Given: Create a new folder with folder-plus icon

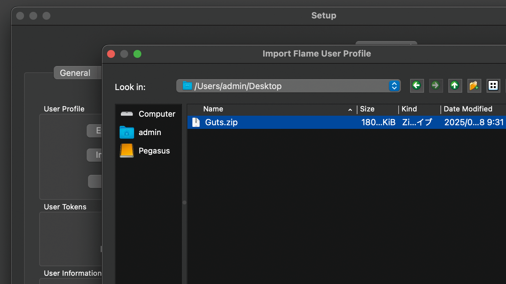Looking at the screenshot, I should [474, 86].
